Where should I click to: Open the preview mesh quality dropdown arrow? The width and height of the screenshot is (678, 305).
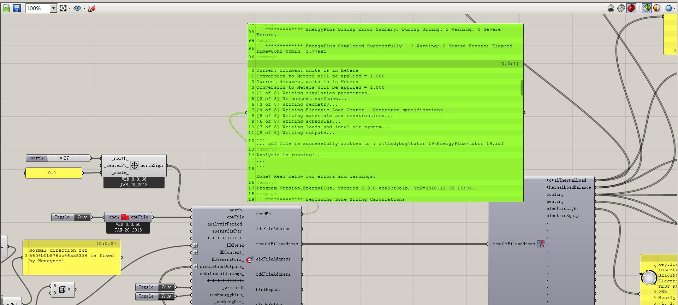click(x=675, y=8)
